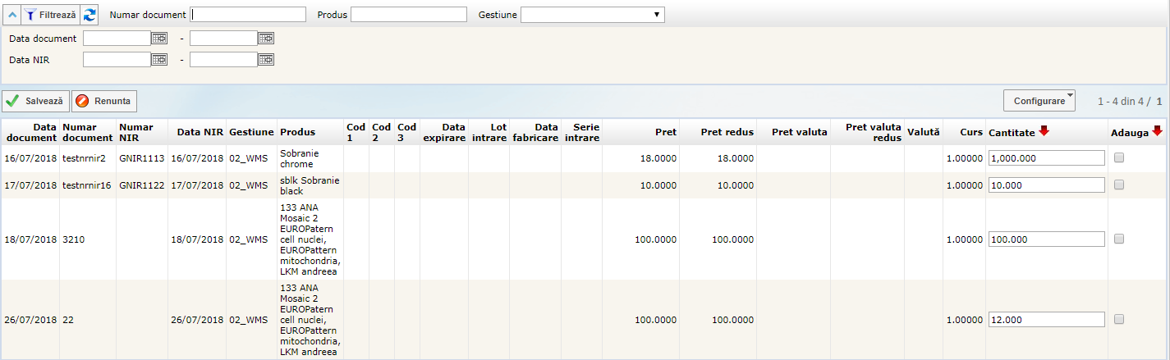The width and height of the screenshot is (1170, 360).
Task: Open calendar picker for Data NIR end
Action: tap(266, 59)
